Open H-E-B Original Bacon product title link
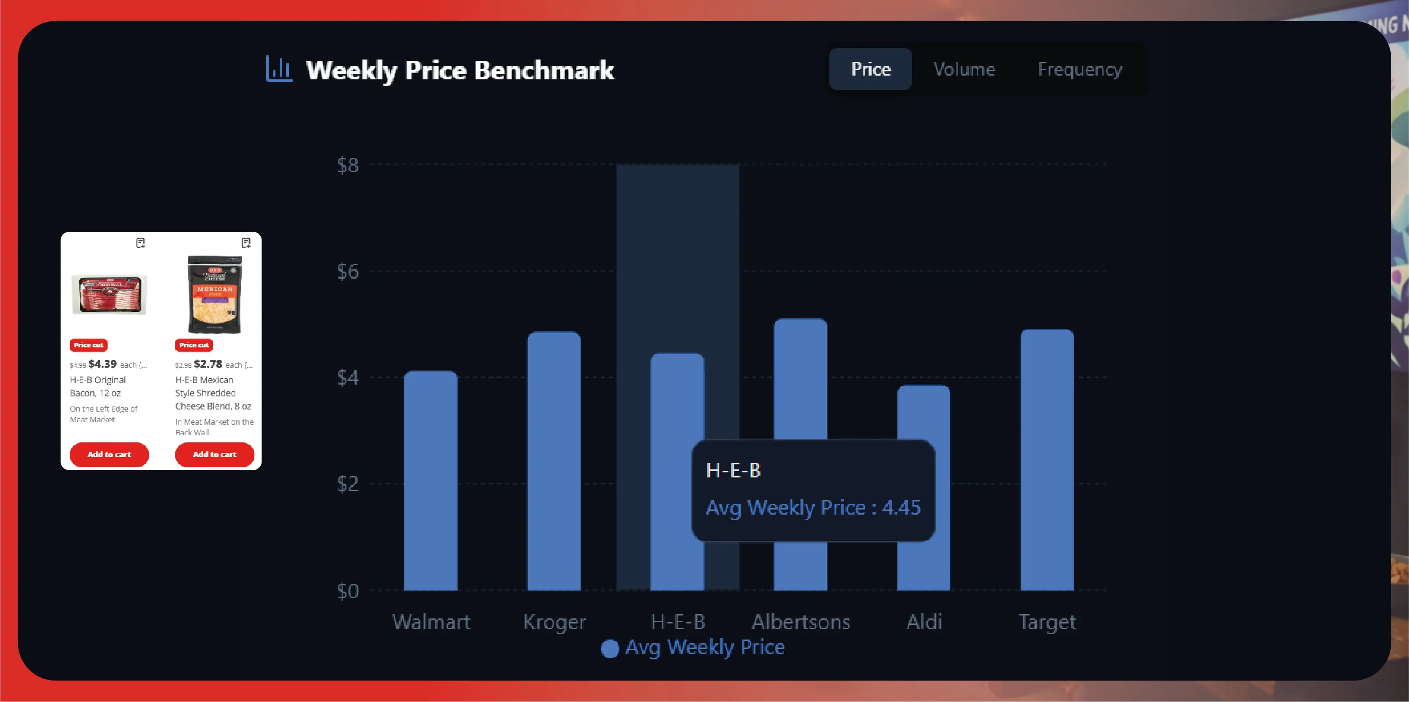 tap(98, 386)
